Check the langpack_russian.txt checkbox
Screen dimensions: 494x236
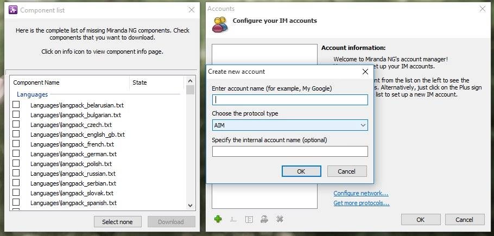(x=16, y=173)
